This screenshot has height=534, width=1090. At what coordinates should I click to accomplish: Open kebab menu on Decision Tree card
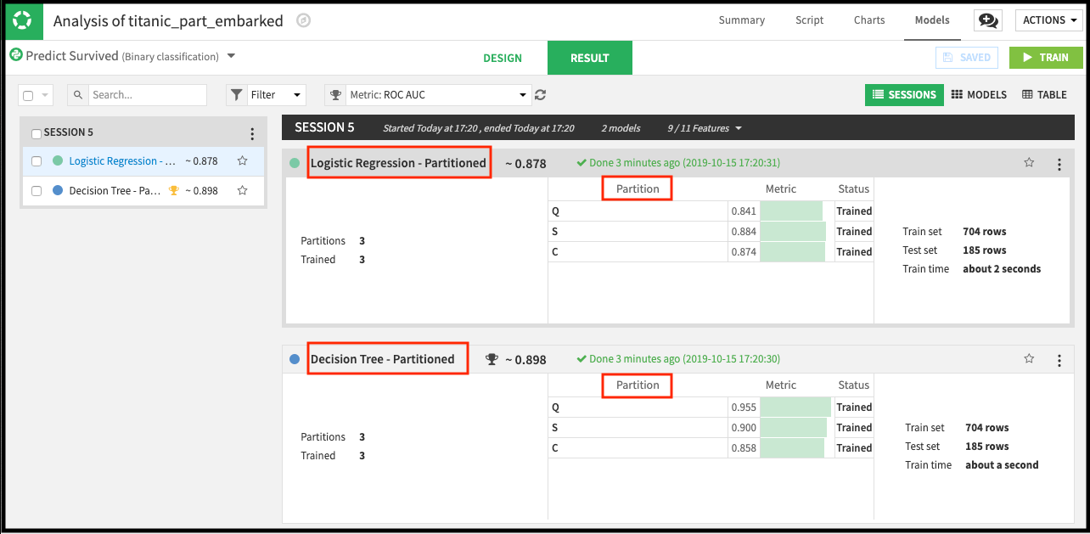(x=1059, y=360)
